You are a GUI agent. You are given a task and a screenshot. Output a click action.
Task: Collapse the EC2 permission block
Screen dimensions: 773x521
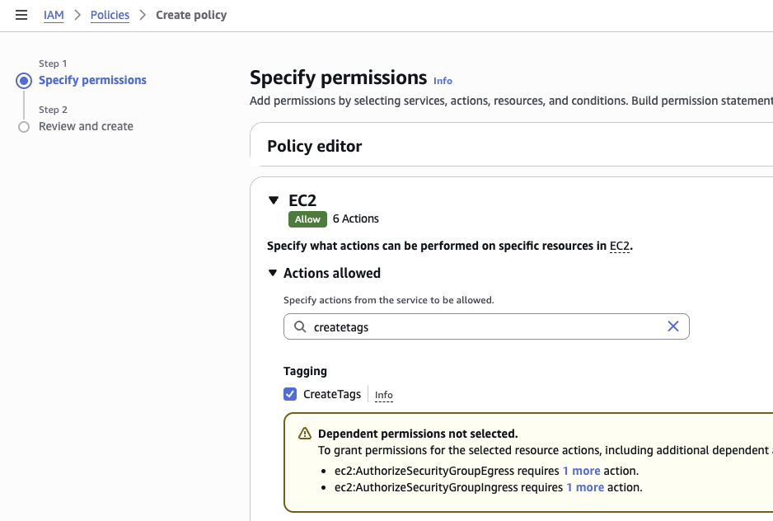[274, 200]
